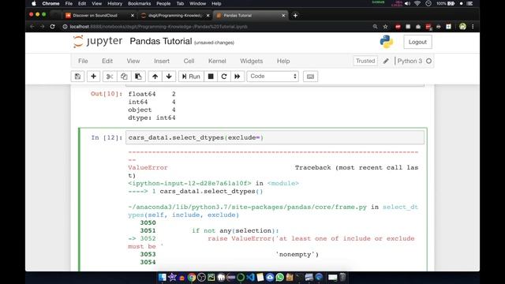Switch to the Programming-Knowledge GitHub tab
This screenshot has width=505, height=284.
coord(175,16)
